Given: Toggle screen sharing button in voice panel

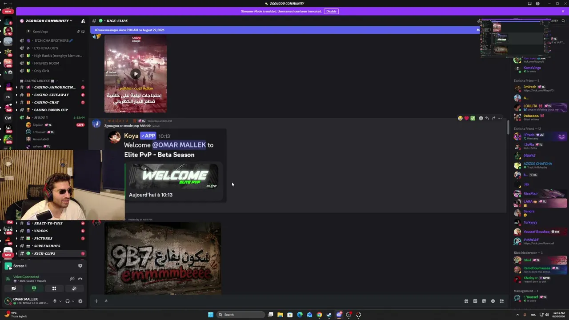Looking at the screenshot, I should pos(34,288).
